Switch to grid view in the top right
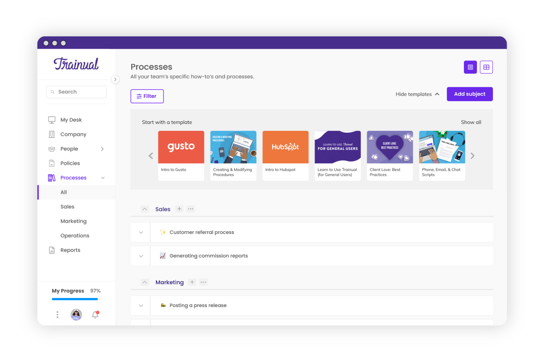 pyautogui.click(x=486, y=67)
